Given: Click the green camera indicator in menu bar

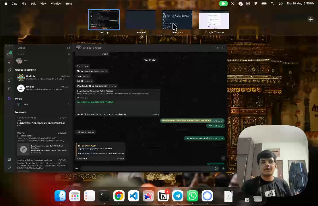Looking at the screenshot, I should 224,3.
